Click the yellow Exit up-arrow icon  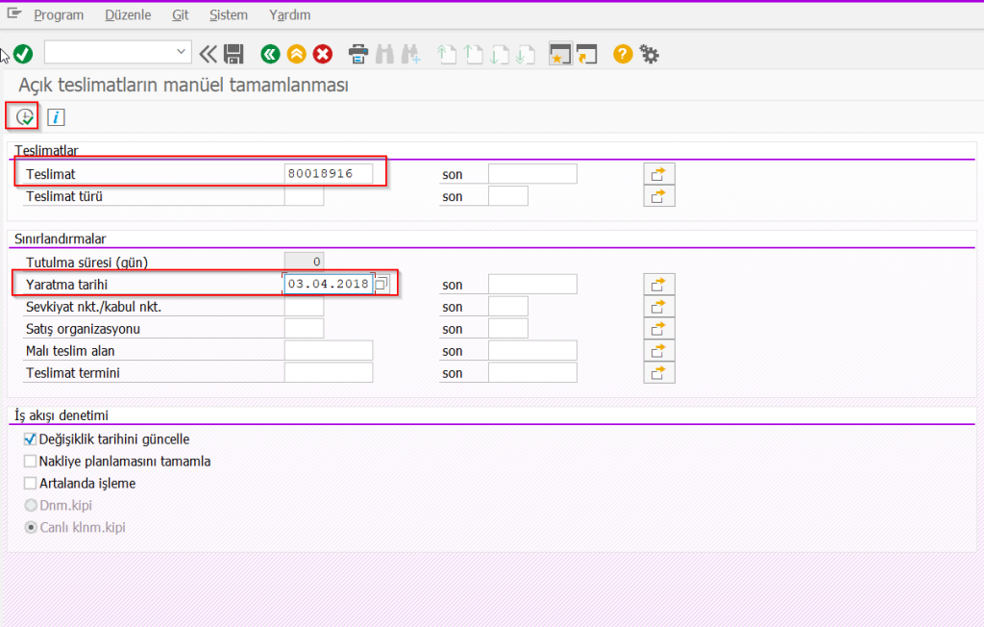[x=296, y=54]
